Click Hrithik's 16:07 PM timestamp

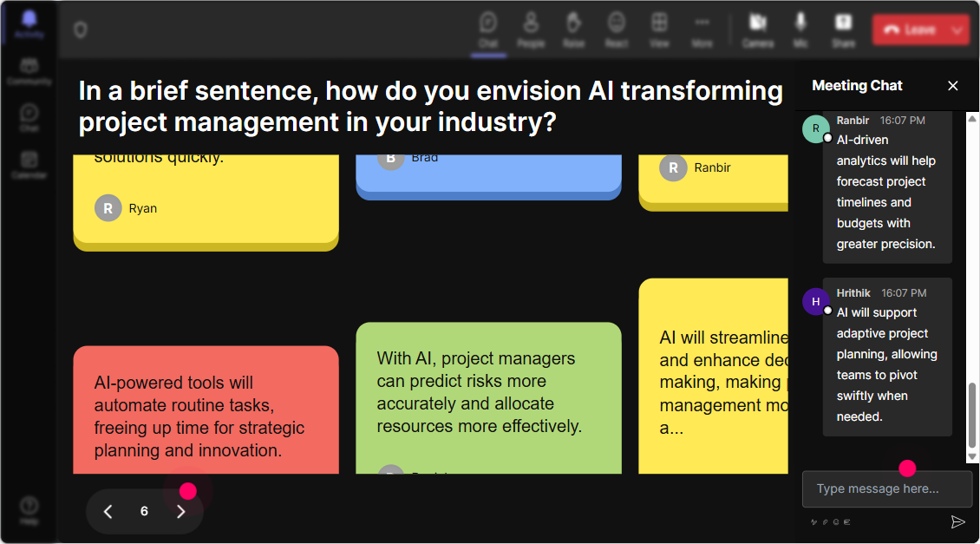point(904,292)
